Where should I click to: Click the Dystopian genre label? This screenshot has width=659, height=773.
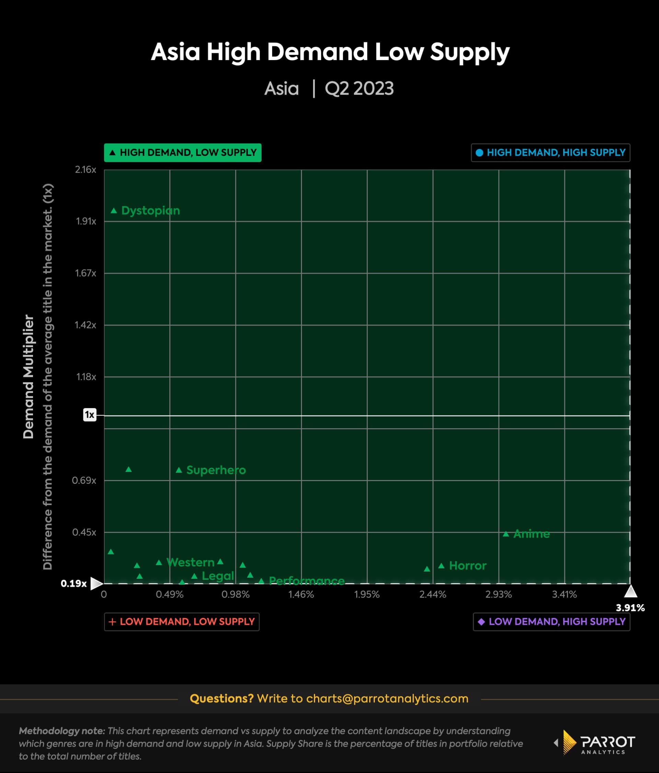[x=151, y=211]
